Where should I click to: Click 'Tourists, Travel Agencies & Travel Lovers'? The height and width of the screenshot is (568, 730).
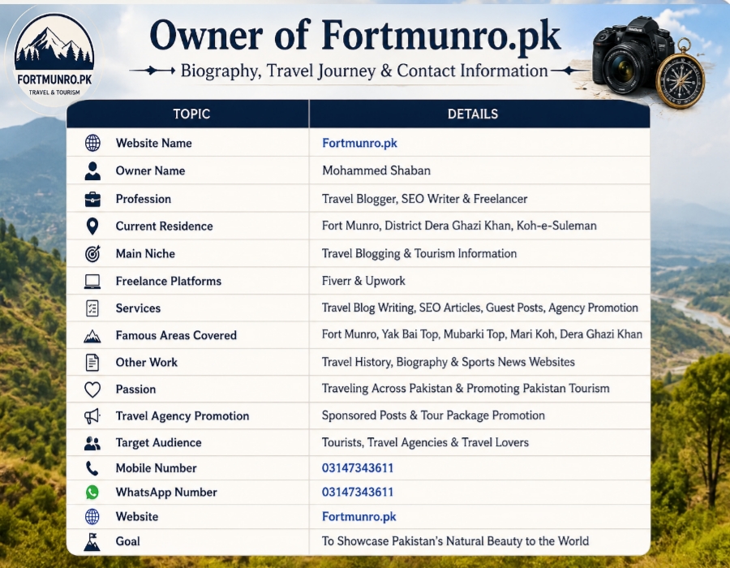click(425, 442)
